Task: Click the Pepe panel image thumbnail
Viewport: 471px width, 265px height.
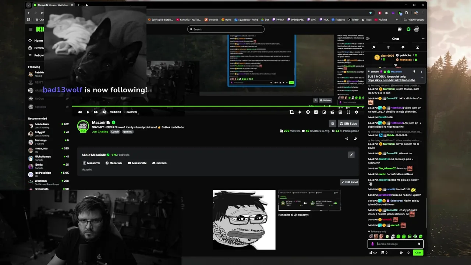Action: tap(244, 220)
